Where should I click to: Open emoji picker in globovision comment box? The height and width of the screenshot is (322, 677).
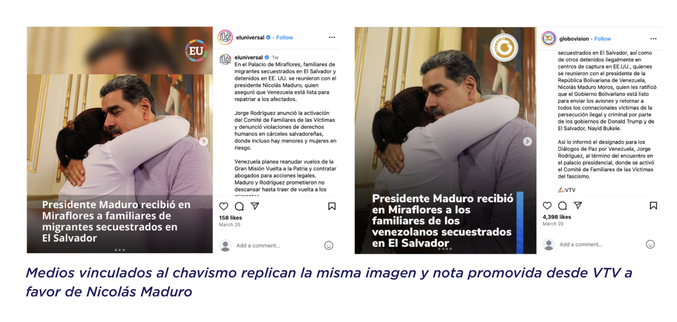coord(650,244)
